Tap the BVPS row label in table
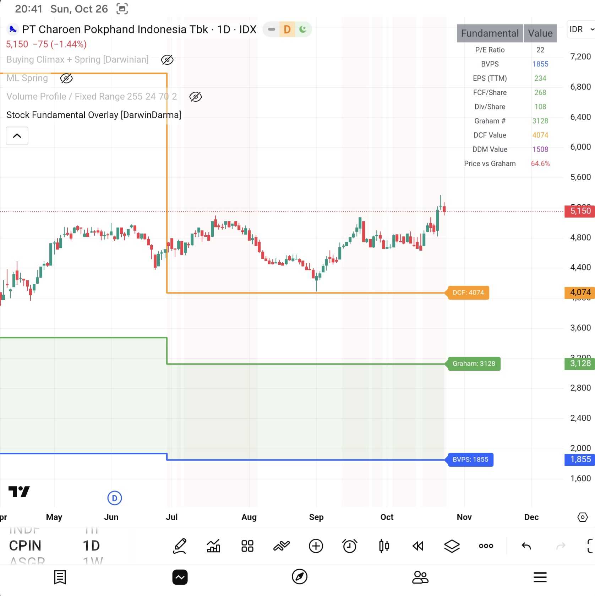Image resolution: width=595 pixels, height=596 pixels. click(x=490, y=64)
